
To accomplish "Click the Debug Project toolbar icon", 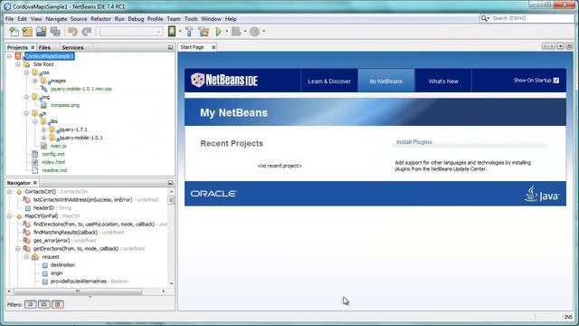I will (236, 32).
